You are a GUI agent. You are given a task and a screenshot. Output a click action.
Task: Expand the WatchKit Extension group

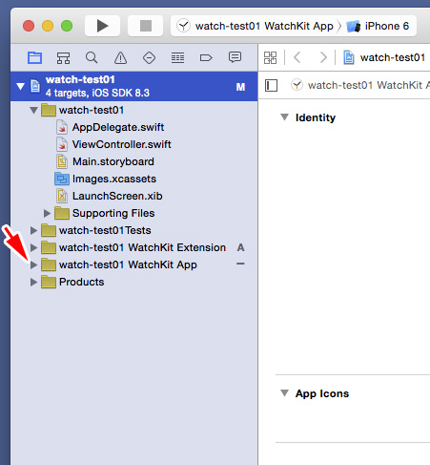(x=33, y=247)
